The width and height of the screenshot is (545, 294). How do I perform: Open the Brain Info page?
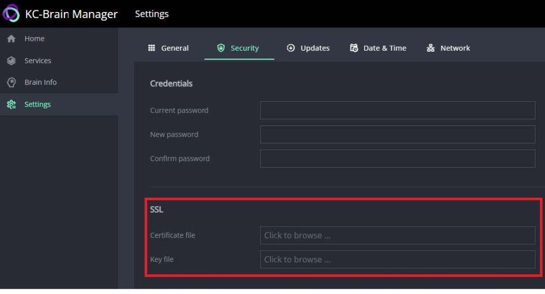(40, 82)
